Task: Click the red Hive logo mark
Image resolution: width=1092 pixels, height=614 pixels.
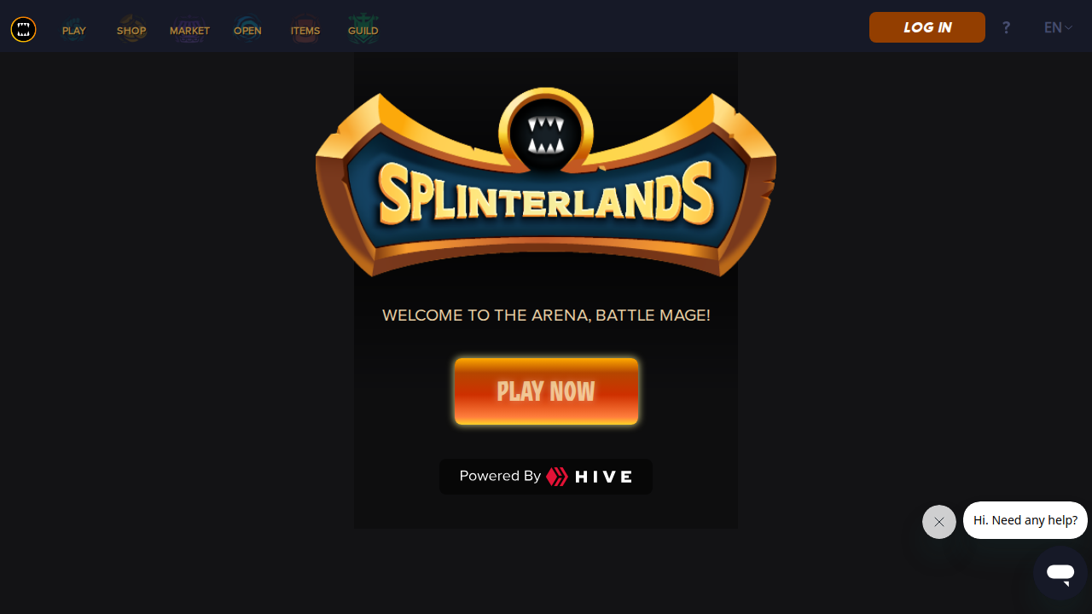Action: click(557, 477)
